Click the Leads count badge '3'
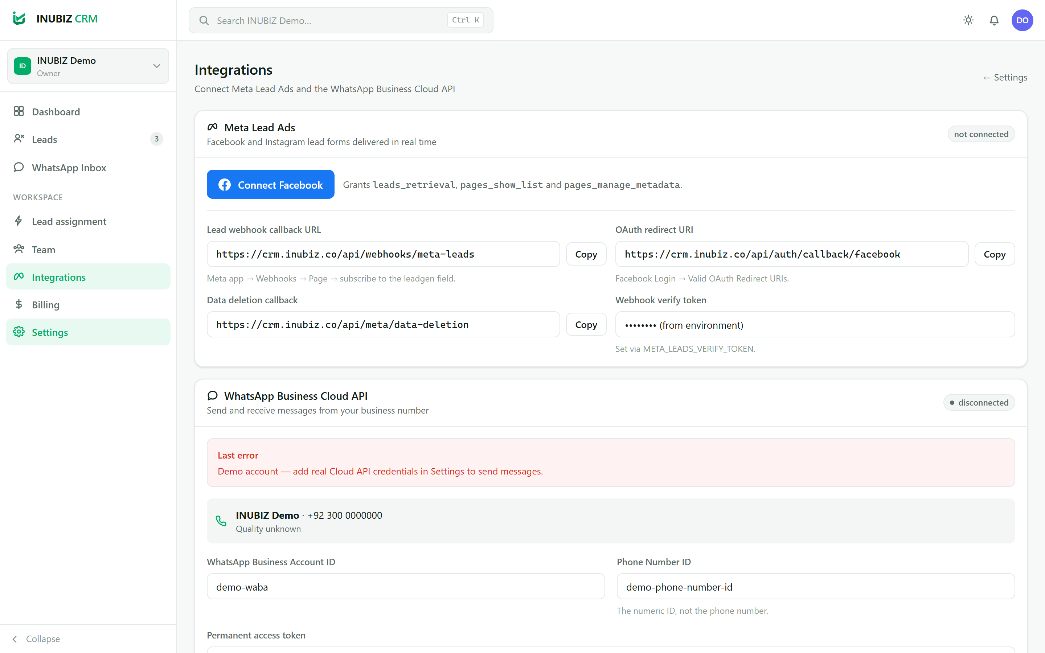Image resolution: width=1045 pixels, height=653 pixels. coord(156,139)
